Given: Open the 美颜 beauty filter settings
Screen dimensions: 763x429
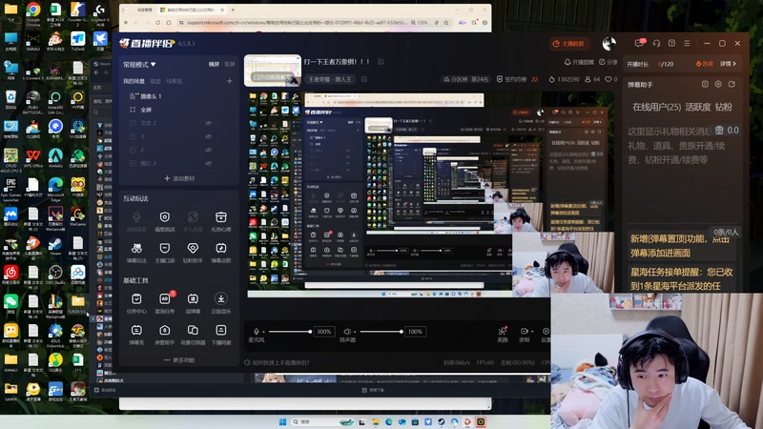Looking at the screenshot, I should pos(503,335).
